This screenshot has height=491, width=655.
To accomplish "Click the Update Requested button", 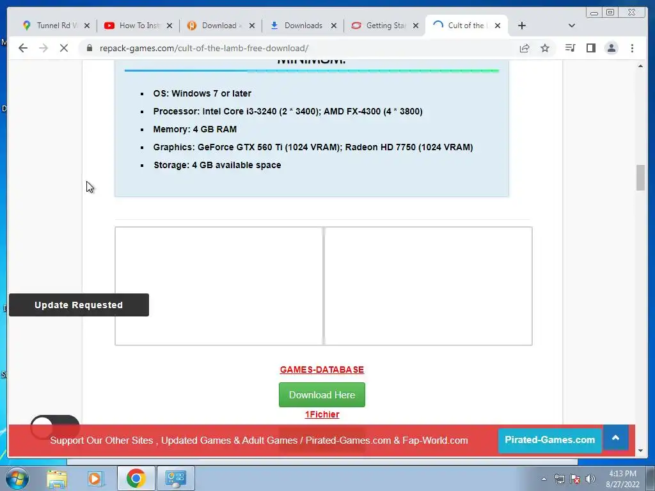I will (79, 305).
